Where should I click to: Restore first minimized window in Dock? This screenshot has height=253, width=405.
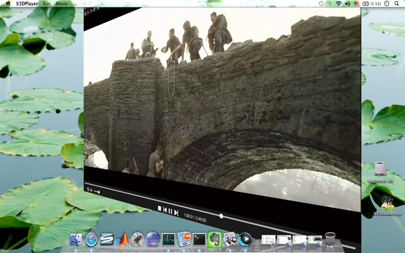pos(268,240)
